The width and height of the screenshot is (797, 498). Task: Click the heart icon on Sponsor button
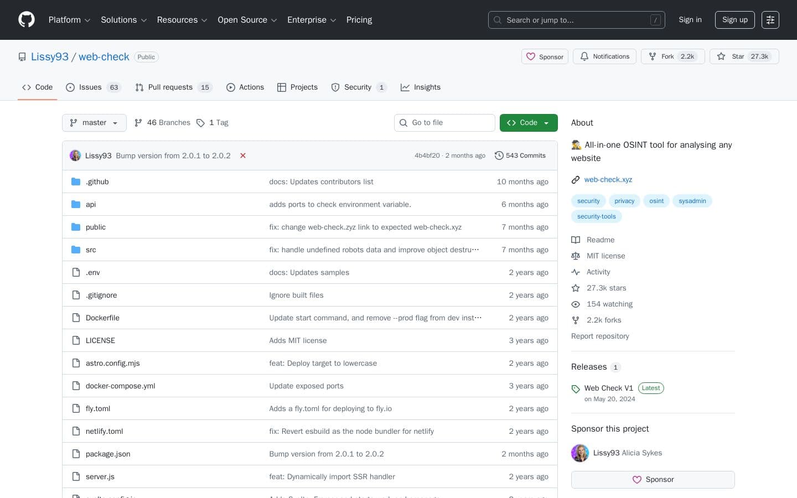click(x=531, y=56)
